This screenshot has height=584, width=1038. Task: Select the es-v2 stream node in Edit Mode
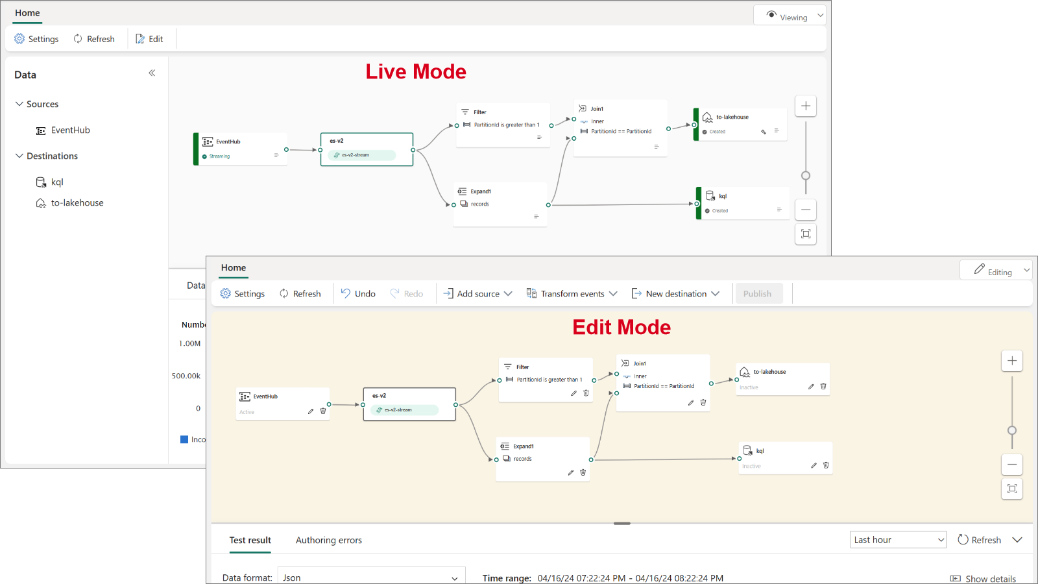[x=409, y=404]
